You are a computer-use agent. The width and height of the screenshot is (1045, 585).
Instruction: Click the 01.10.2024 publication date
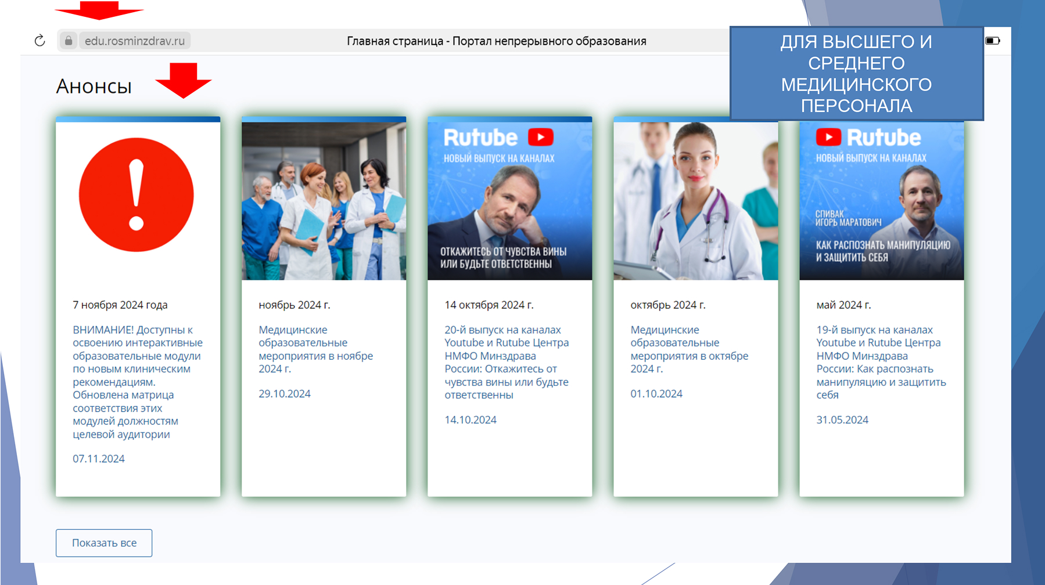656,393
